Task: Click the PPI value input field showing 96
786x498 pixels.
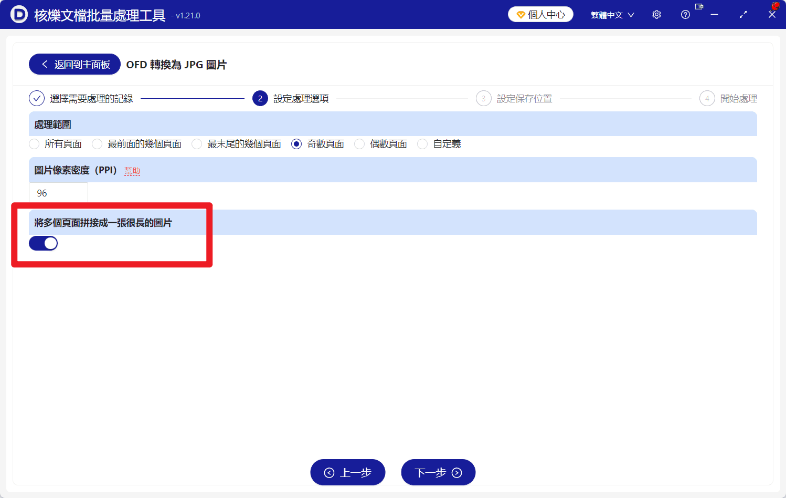Action: [58, 192]
